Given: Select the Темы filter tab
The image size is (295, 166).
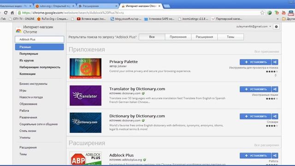Looking at the screenshot, I should [230, 37].
